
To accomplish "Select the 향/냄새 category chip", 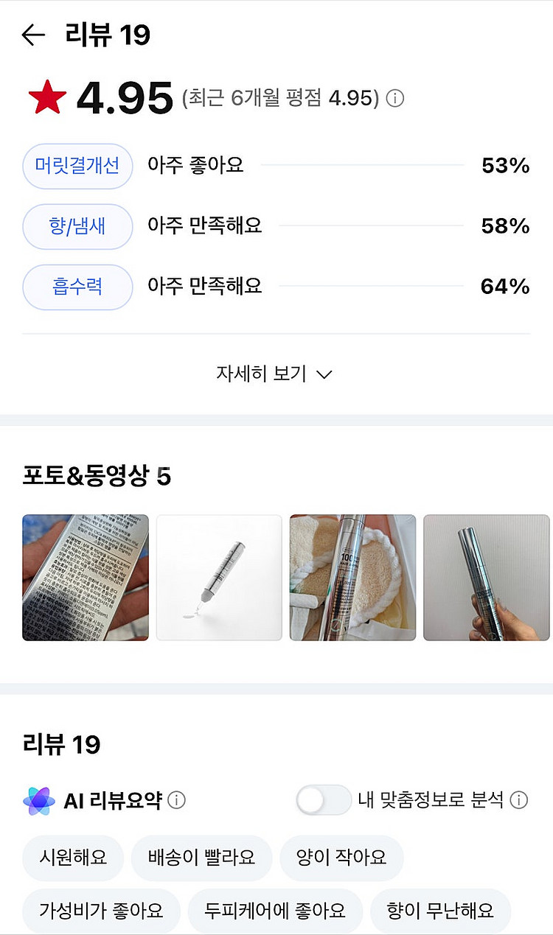I will coord(77,226).
